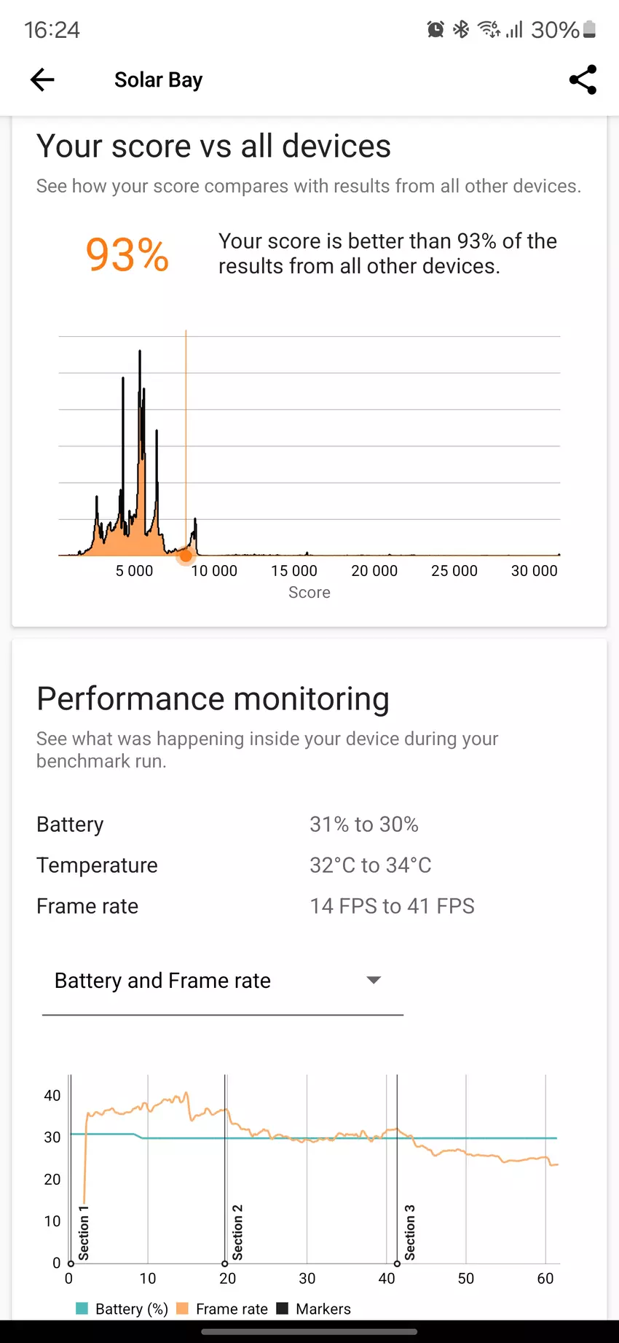
Task: Tap the Solar Bay page title
Action: point(158,79)
